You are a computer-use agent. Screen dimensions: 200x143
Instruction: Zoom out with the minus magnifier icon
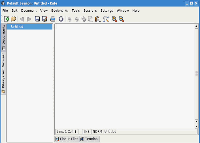pos(122,19)
